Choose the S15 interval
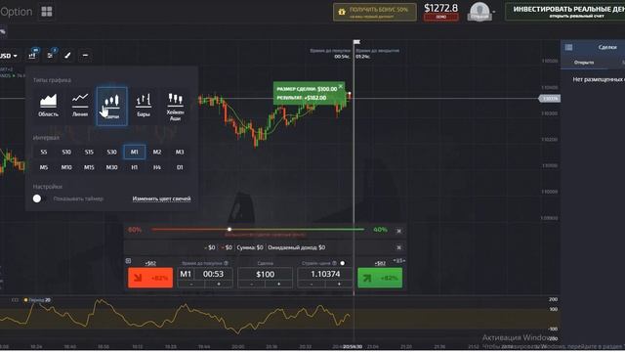The height and width of the screenshot is (352, 625). coord(89,153)
